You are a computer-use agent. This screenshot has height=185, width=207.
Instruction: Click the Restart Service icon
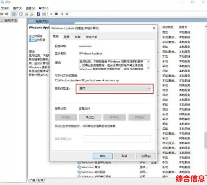coord(67,14)
